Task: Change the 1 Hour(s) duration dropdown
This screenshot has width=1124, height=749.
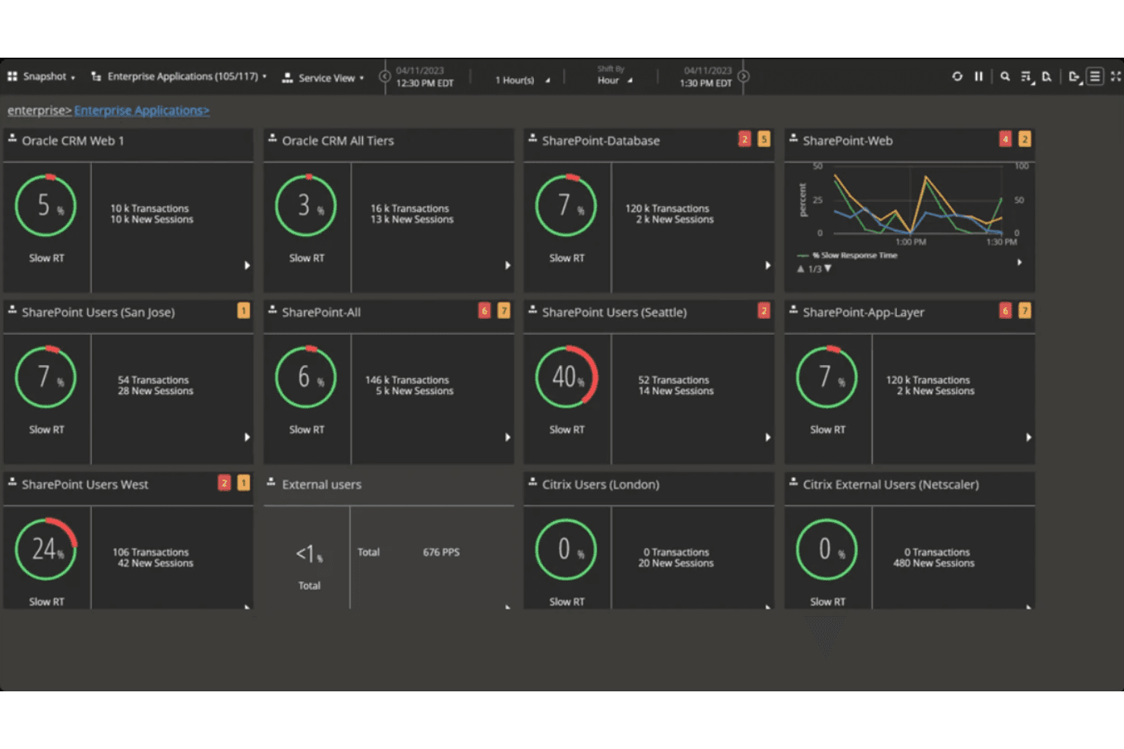Action: point(523,80)
